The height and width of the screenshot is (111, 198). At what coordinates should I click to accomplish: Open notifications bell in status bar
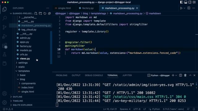point(194,109)
